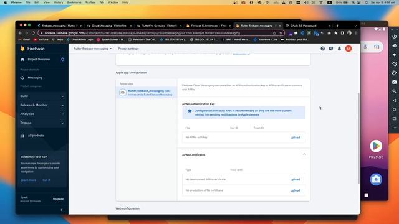This screenshot has height=224, width=399.
Task: Take emulator screenshot with camera icon
Action: click(x=394, y=82)
